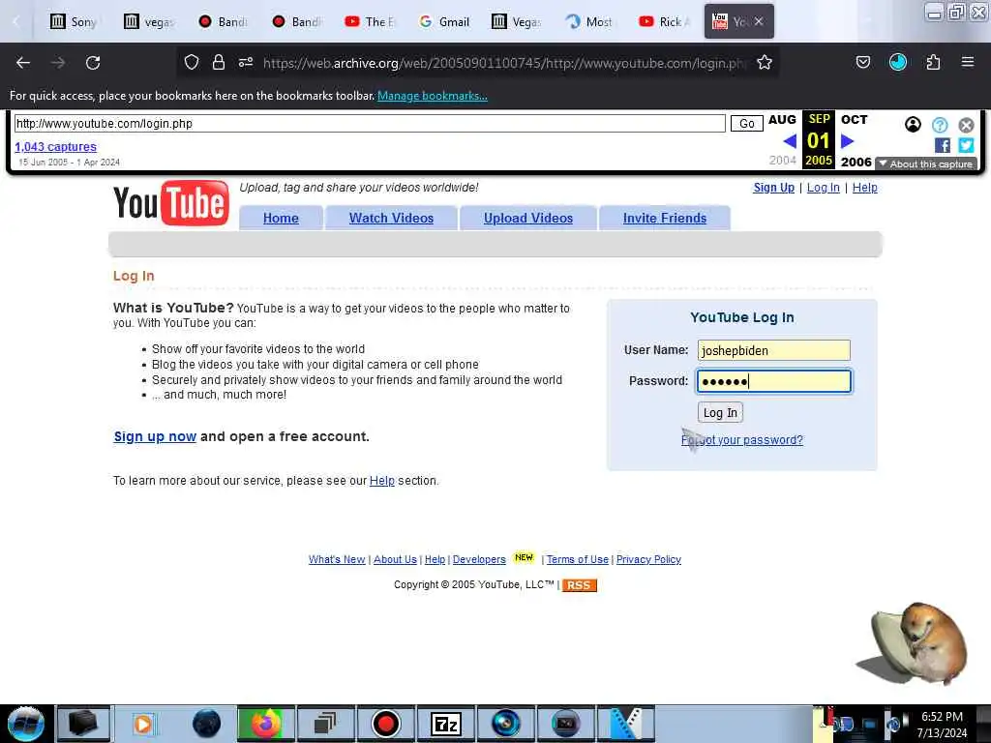991x743 pixels.
Task: Go back with the browser back arrow
Action: click(23, 63)
